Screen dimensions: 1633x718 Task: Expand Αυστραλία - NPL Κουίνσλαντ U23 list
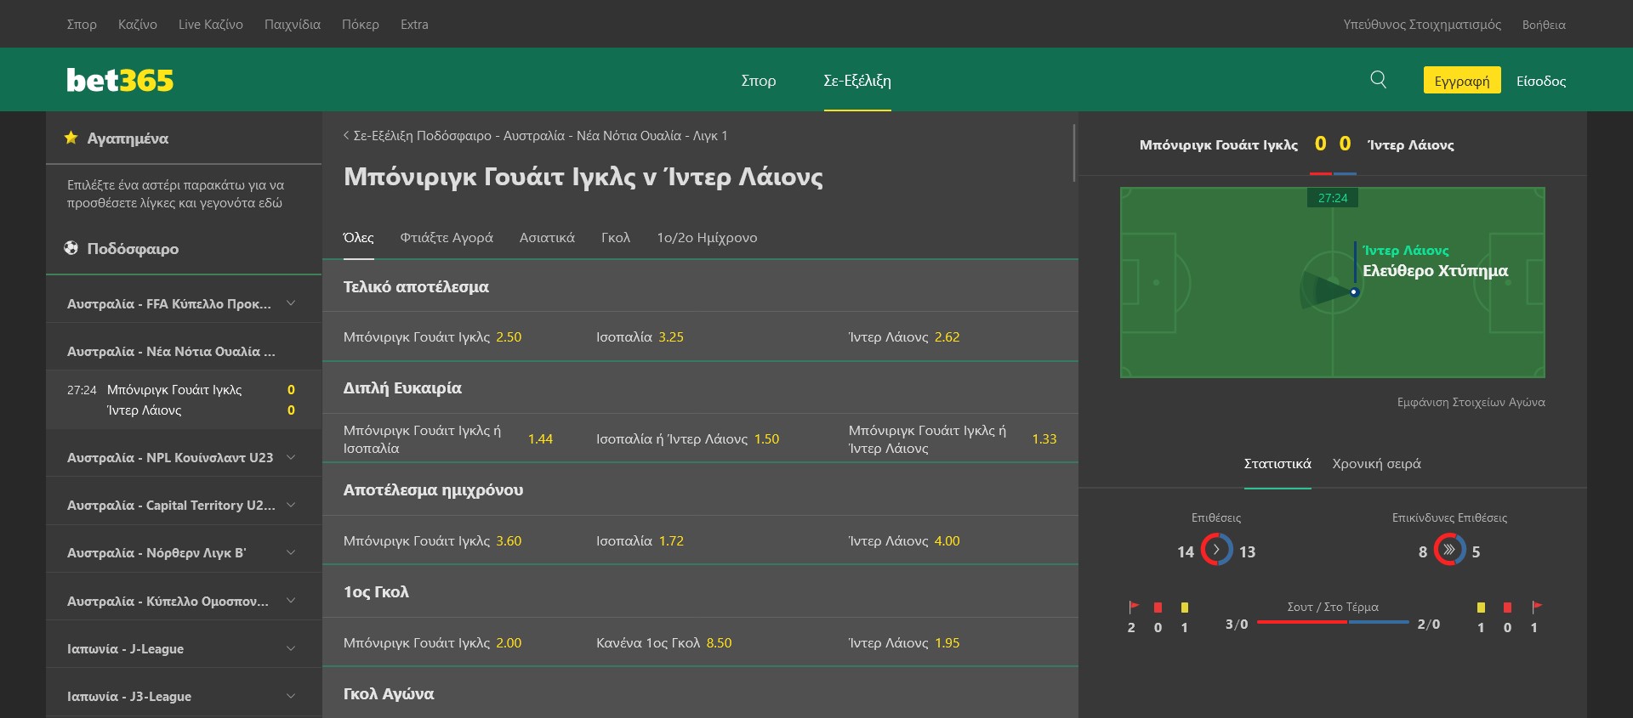pos(291,457)
